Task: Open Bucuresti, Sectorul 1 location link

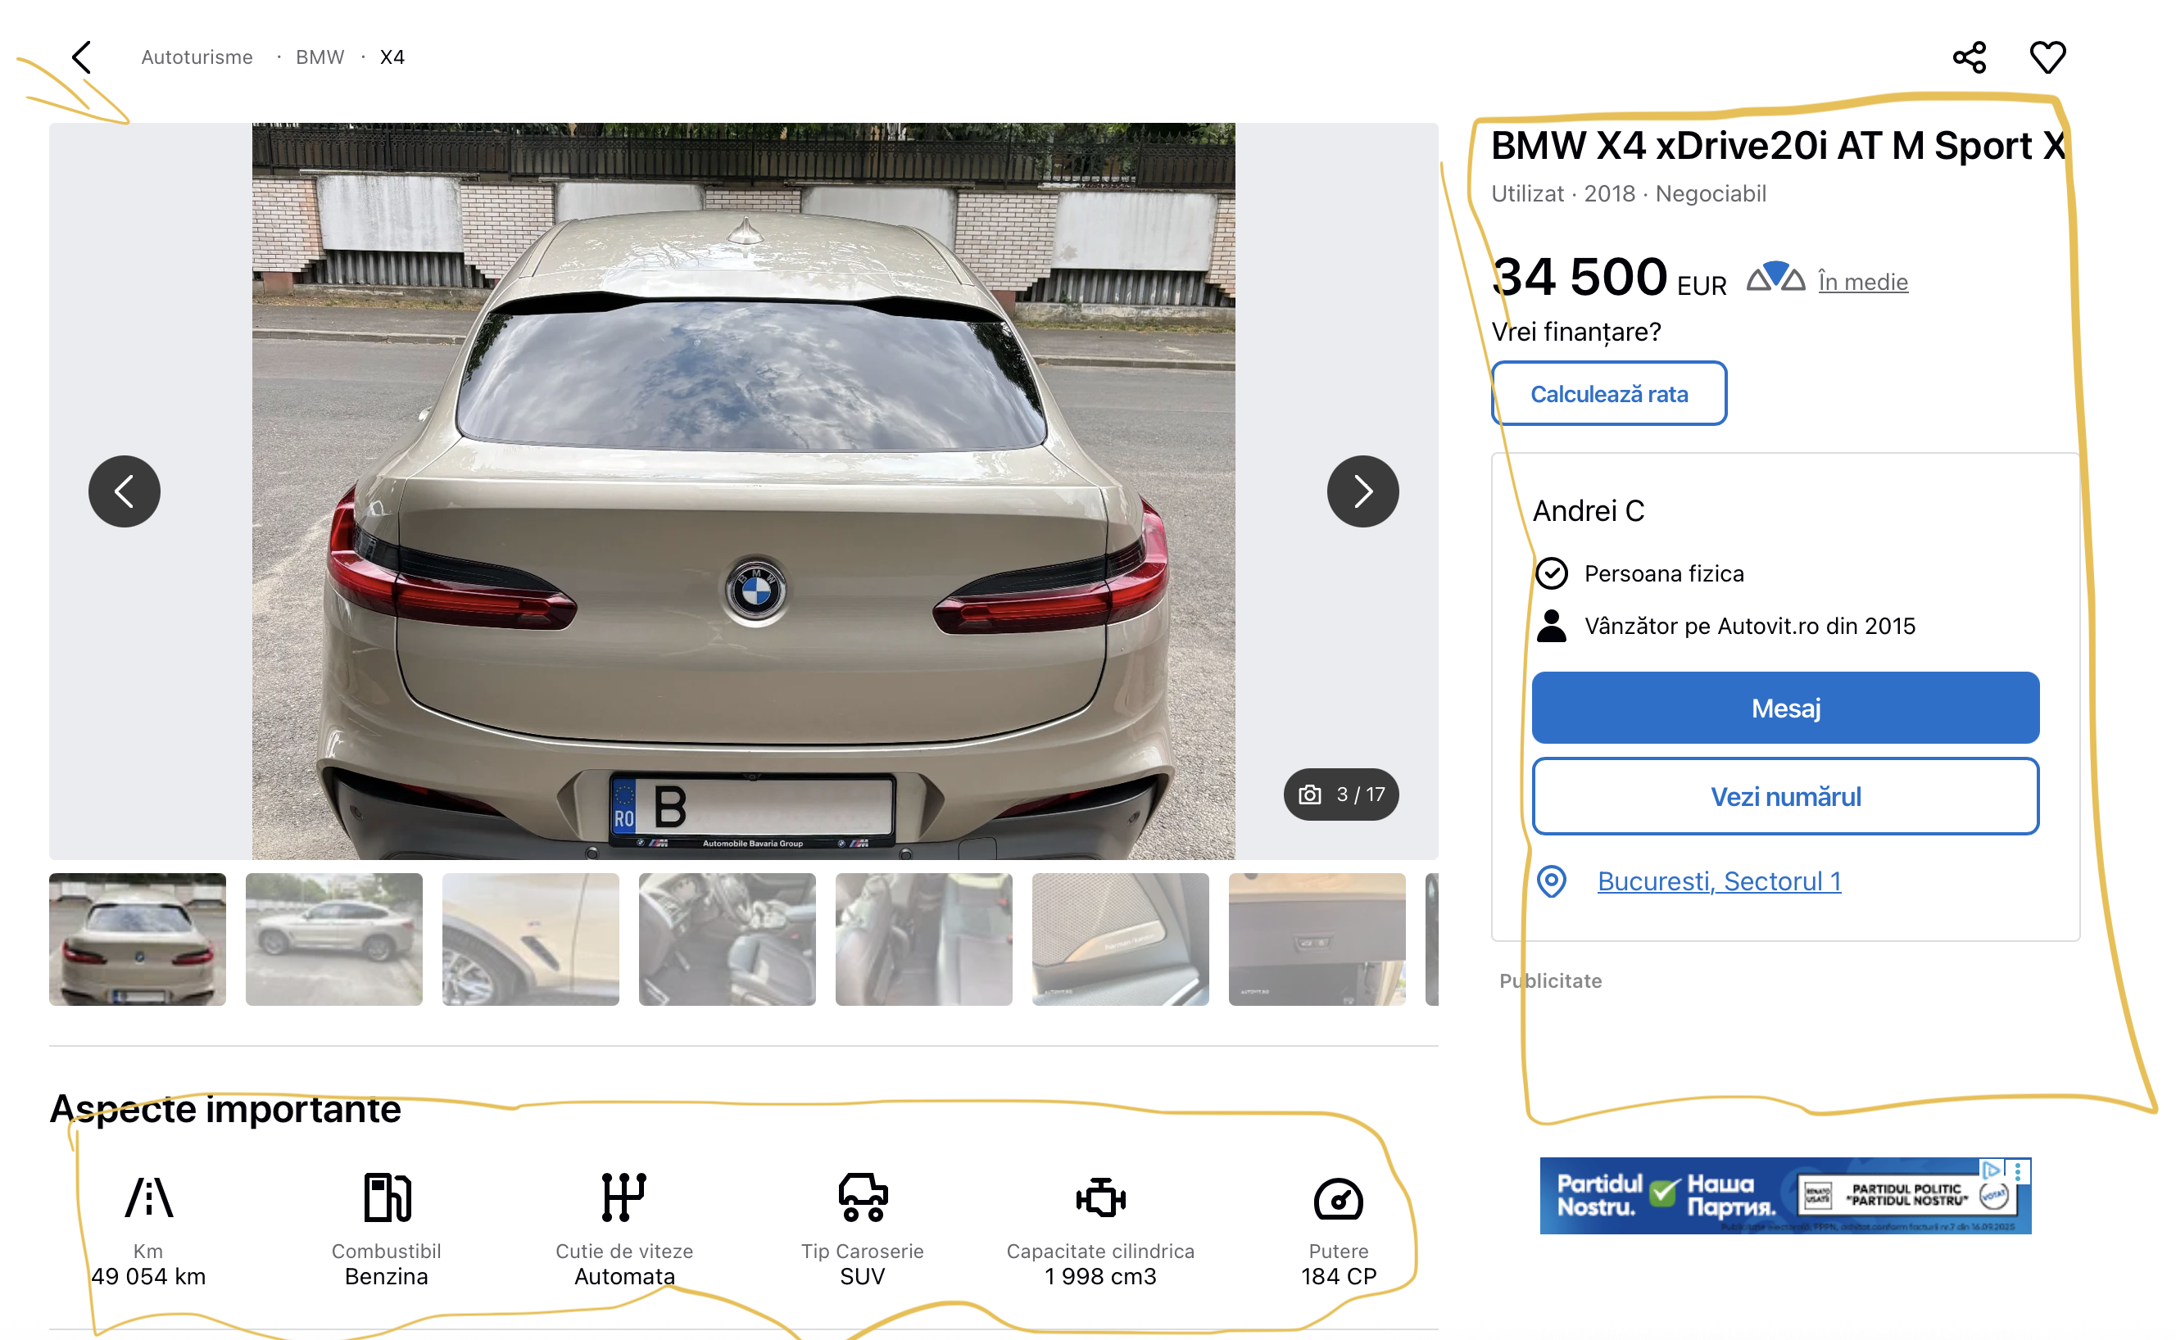Action: pyautogui.click(x=1718, y=881)
